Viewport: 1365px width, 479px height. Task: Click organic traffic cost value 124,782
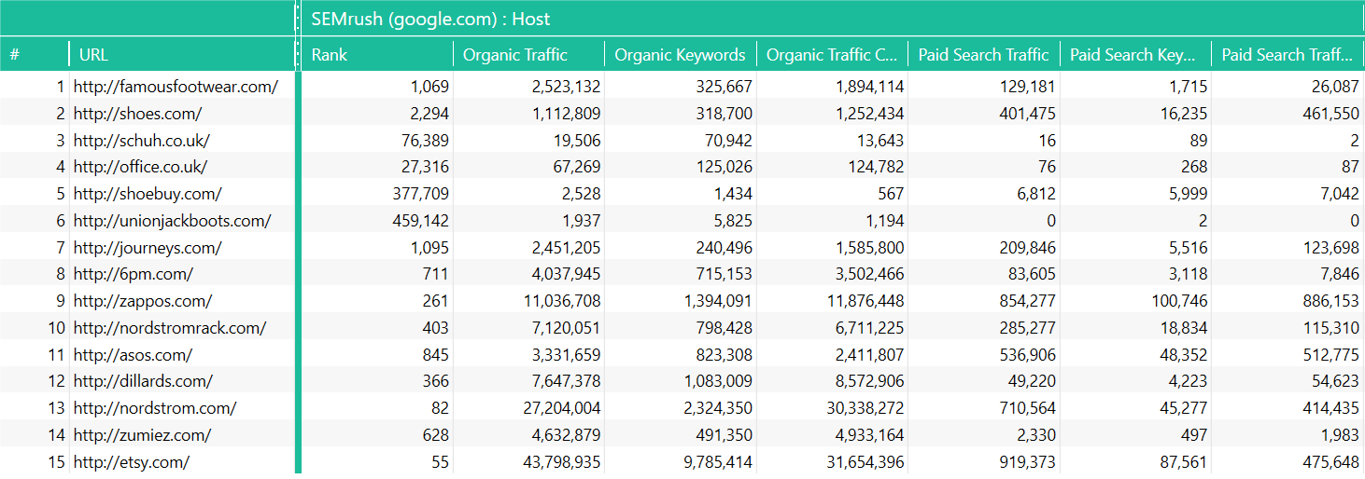click(x=878, y=168)
